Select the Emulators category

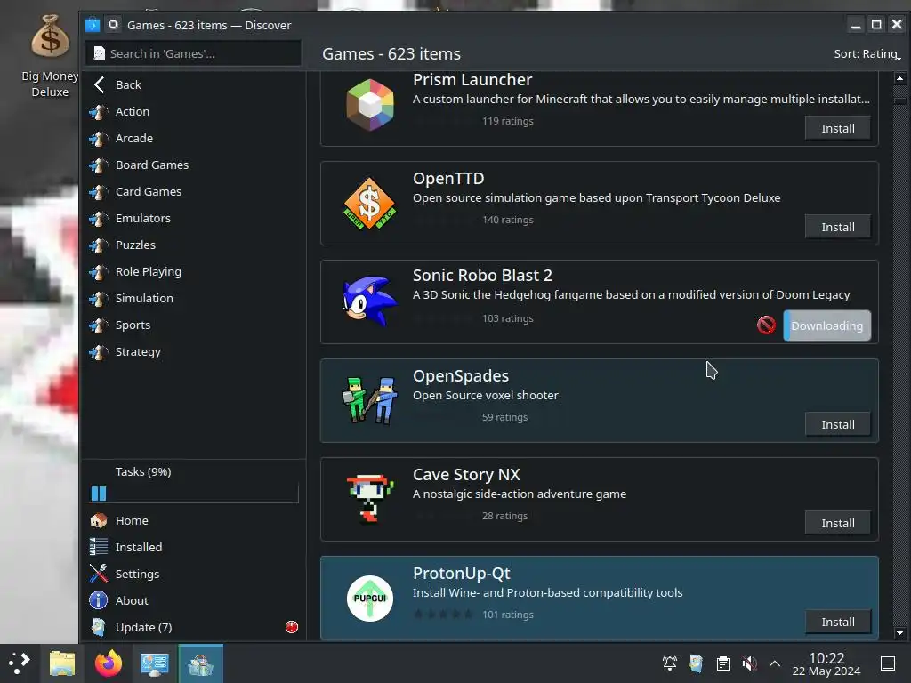click(193, 219)
